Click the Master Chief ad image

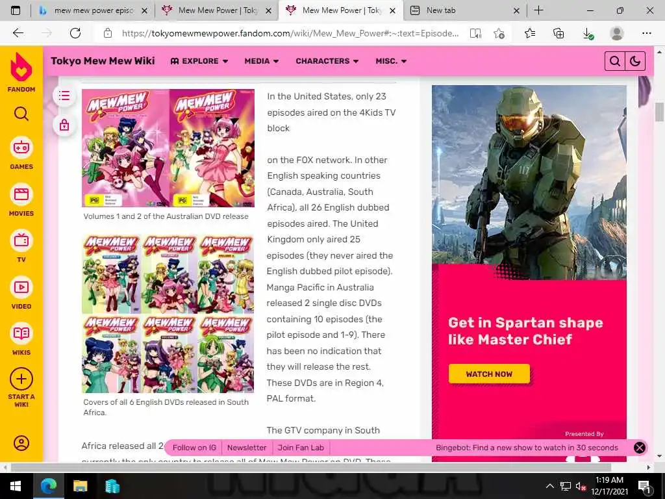click(529, 183)
